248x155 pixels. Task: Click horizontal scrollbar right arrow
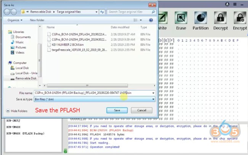click(155, 86)
